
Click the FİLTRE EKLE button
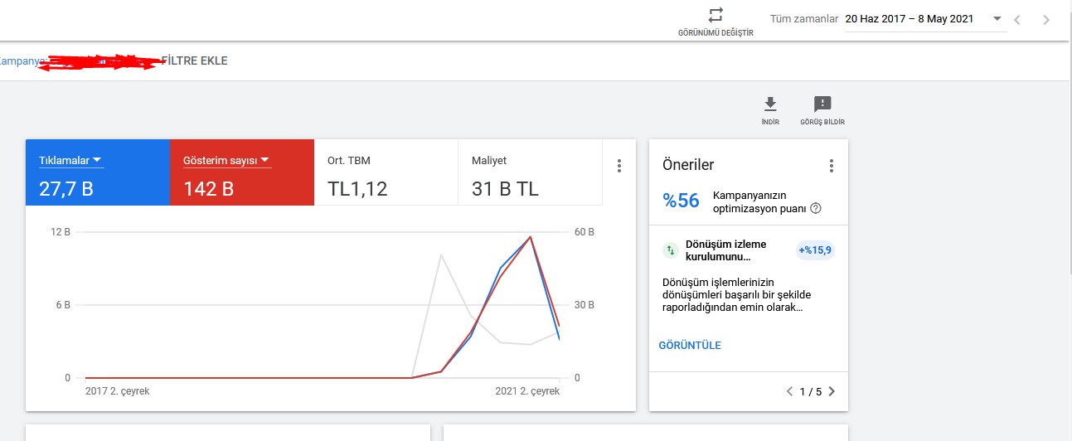pos(194,61)
